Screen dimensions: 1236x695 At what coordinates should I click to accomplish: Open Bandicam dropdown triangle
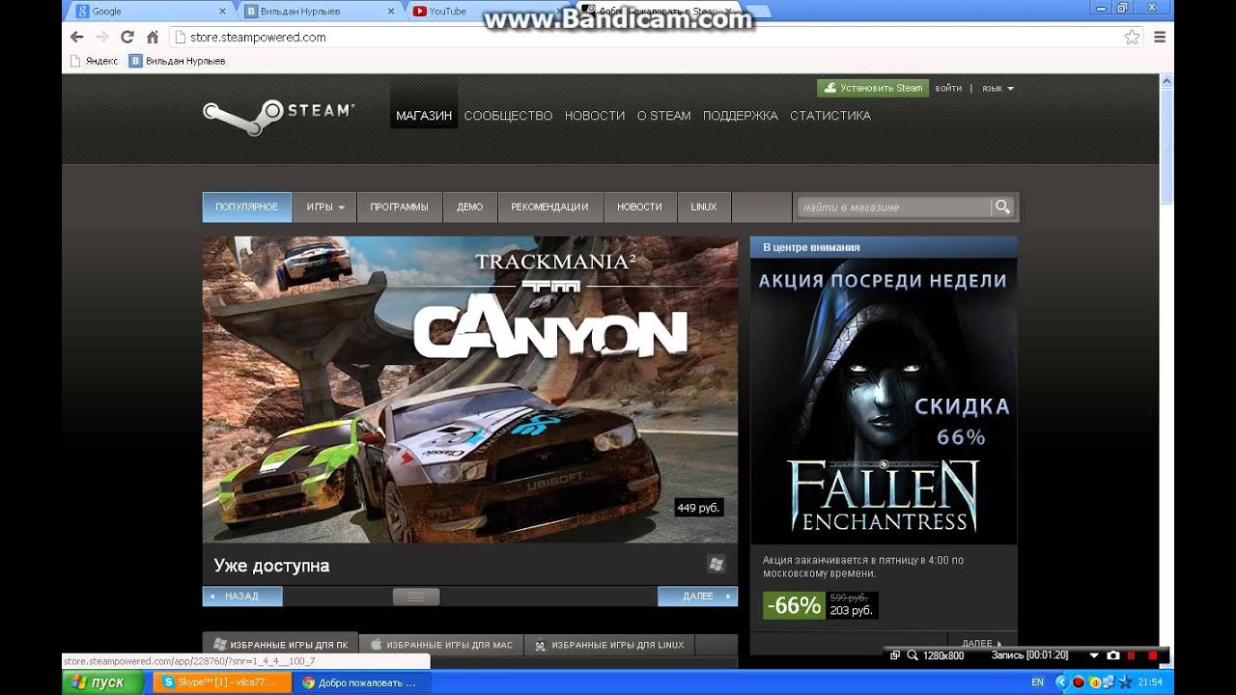pos(1094,655)
